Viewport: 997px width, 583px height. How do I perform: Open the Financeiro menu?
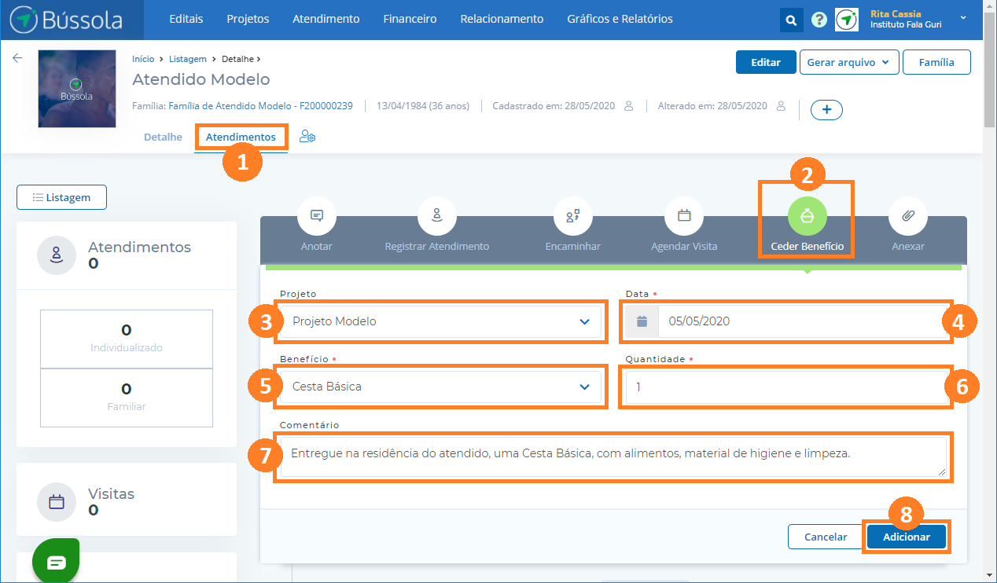pyautogui.click(x=410, y=19)
